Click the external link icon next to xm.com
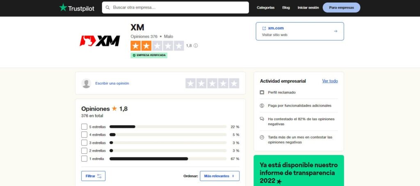 coord(264,28)
